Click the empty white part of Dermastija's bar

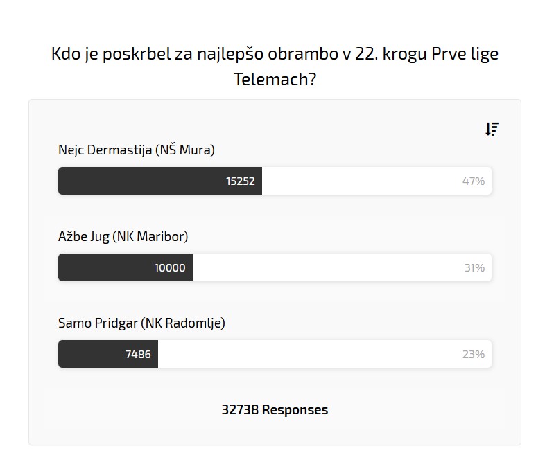click(x=361, y=181)
